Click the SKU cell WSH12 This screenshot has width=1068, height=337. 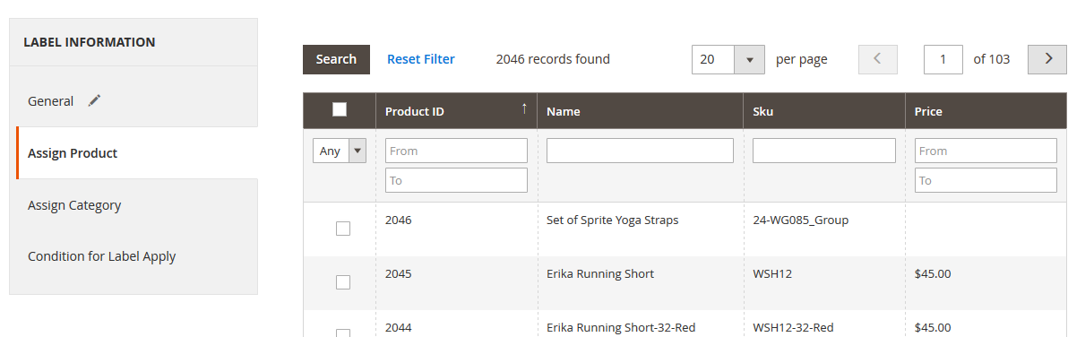coord(772,273)
